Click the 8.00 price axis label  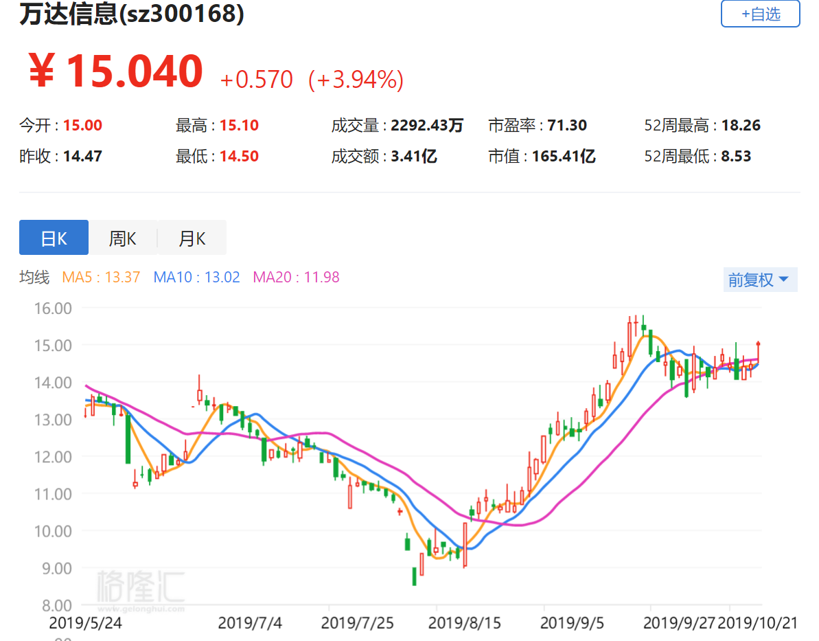coord(58,605)
